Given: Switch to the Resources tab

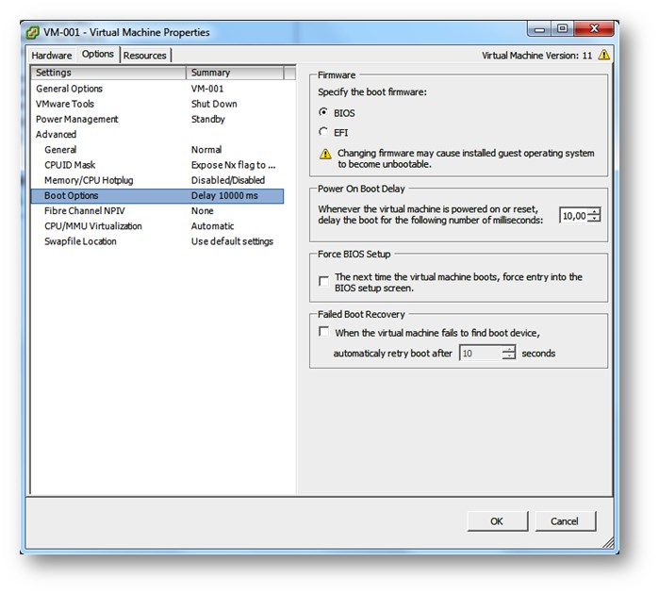Looking at the screenshot, I should 145,56.
